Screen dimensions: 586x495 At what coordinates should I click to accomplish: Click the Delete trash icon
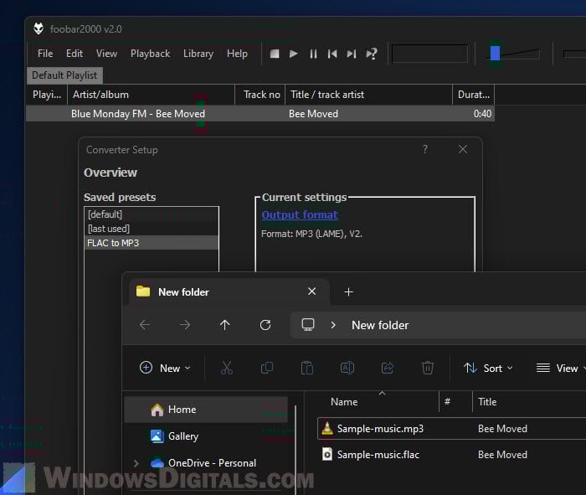point(428,368)
